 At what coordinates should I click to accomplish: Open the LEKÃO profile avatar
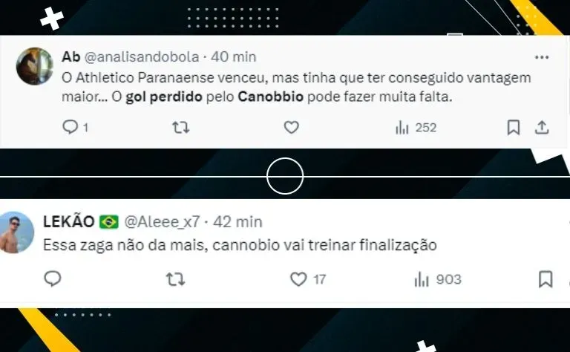coord(16,232)
